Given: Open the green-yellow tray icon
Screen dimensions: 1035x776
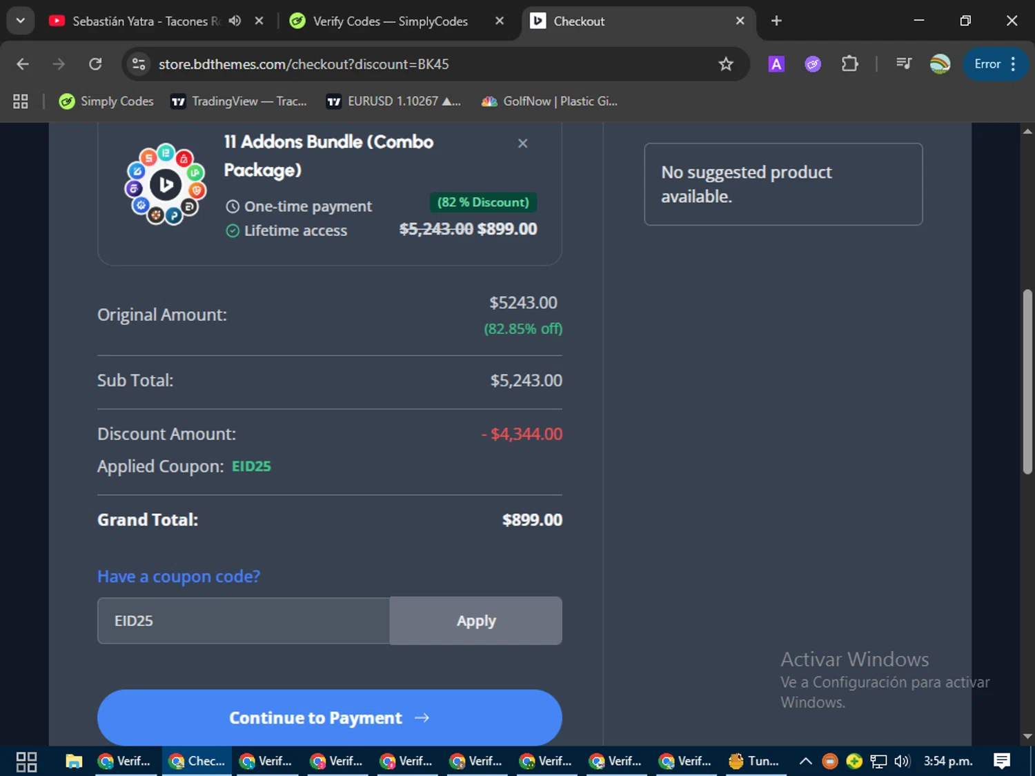Looking at the screenshot, I should coord(854,762).
